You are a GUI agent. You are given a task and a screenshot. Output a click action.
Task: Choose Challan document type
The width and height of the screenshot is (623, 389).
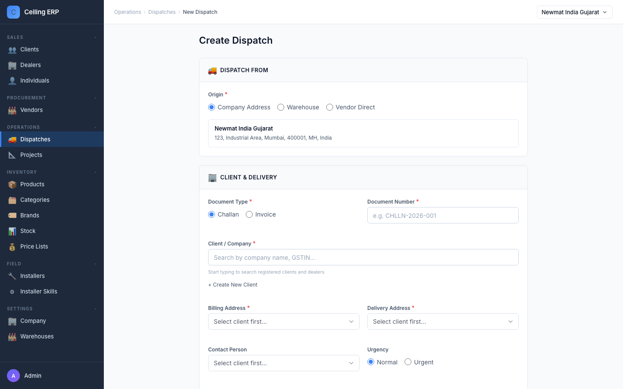223,214
